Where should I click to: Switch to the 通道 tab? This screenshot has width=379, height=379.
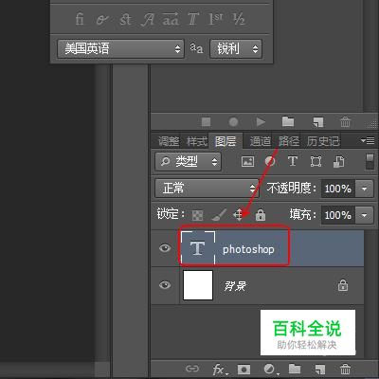point(261,141)
